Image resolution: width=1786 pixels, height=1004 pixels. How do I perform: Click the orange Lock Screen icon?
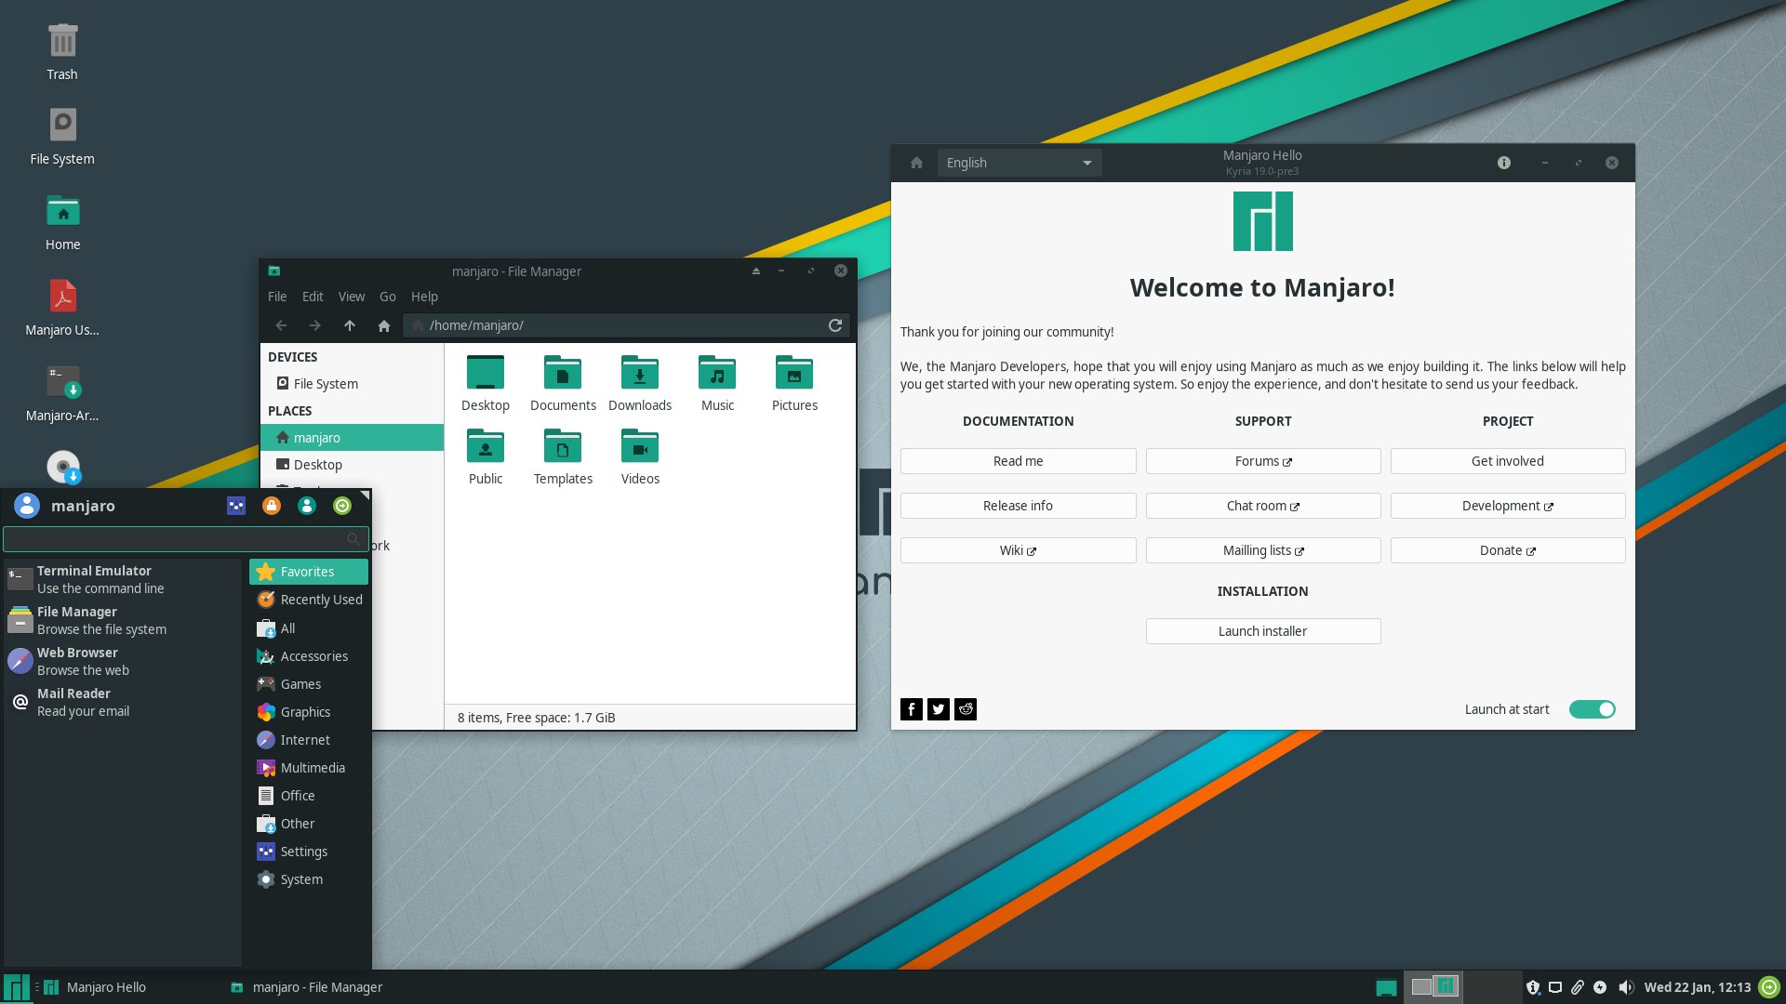[271, 505]
